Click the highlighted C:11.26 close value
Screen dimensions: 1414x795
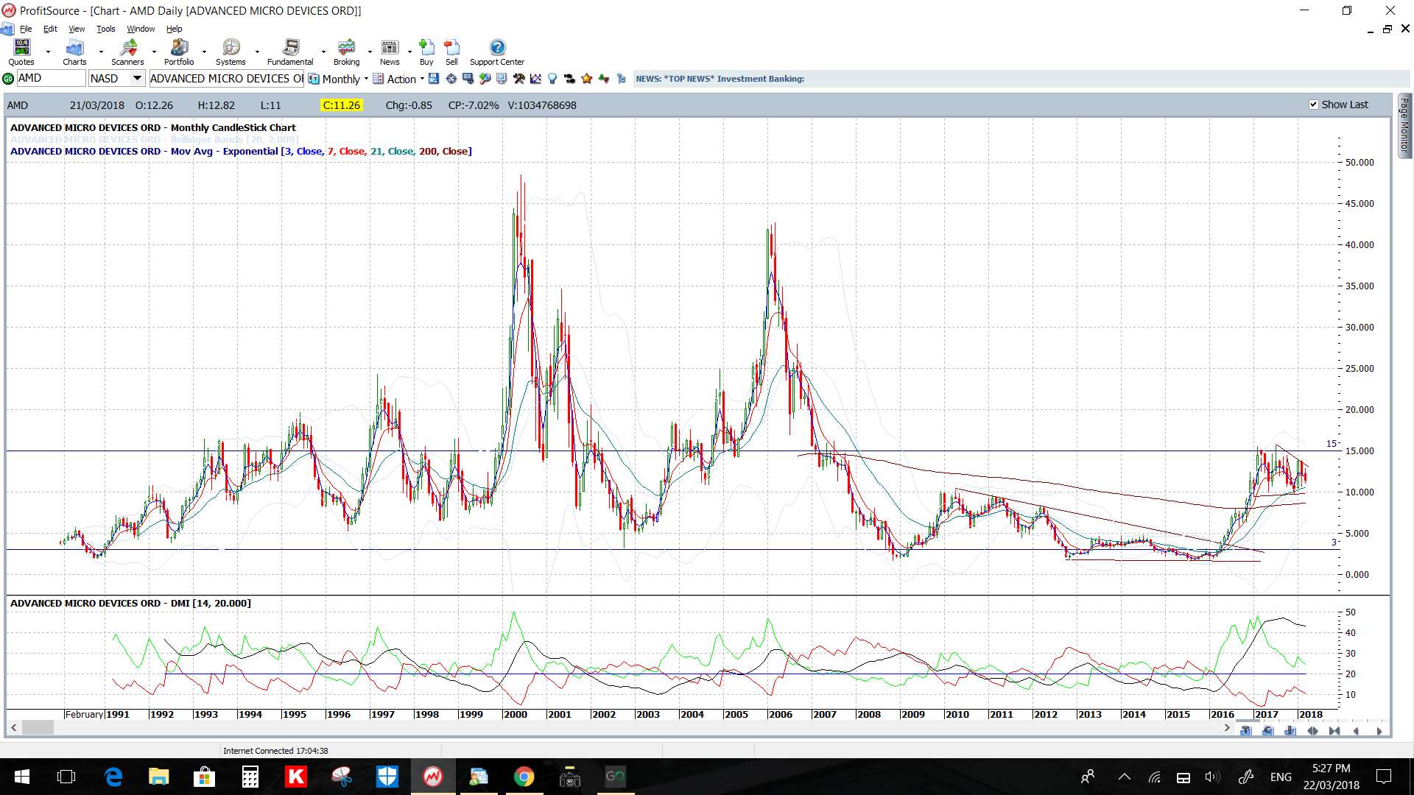tap(342, 105)
